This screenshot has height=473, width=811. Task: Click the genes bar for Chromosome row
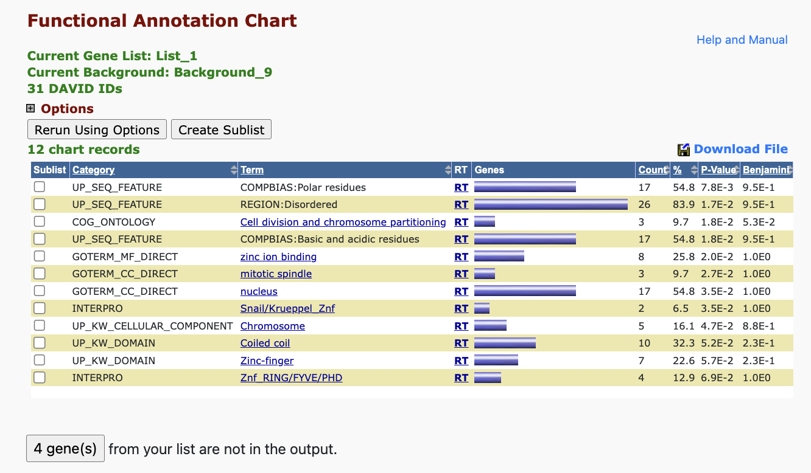point(490,326)
